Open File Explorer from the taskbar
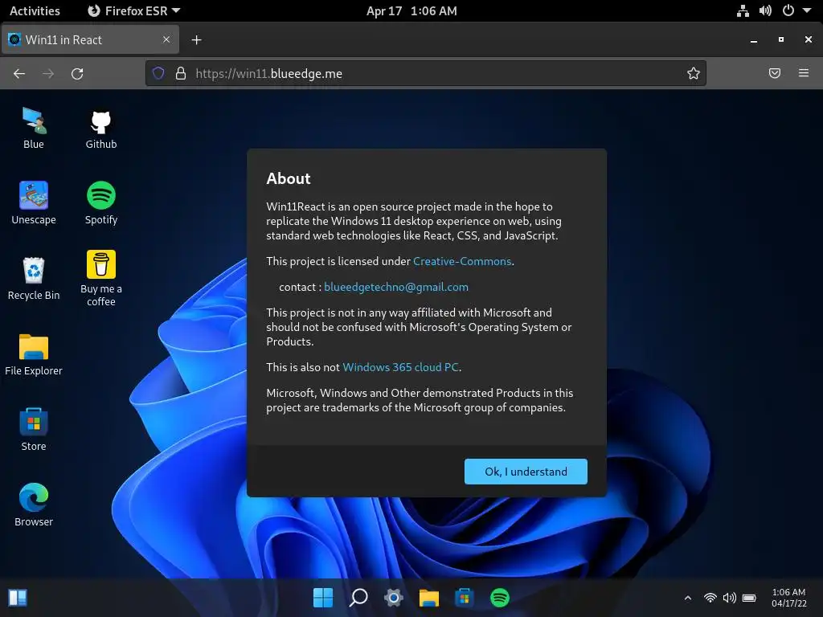 pos(429,598)
